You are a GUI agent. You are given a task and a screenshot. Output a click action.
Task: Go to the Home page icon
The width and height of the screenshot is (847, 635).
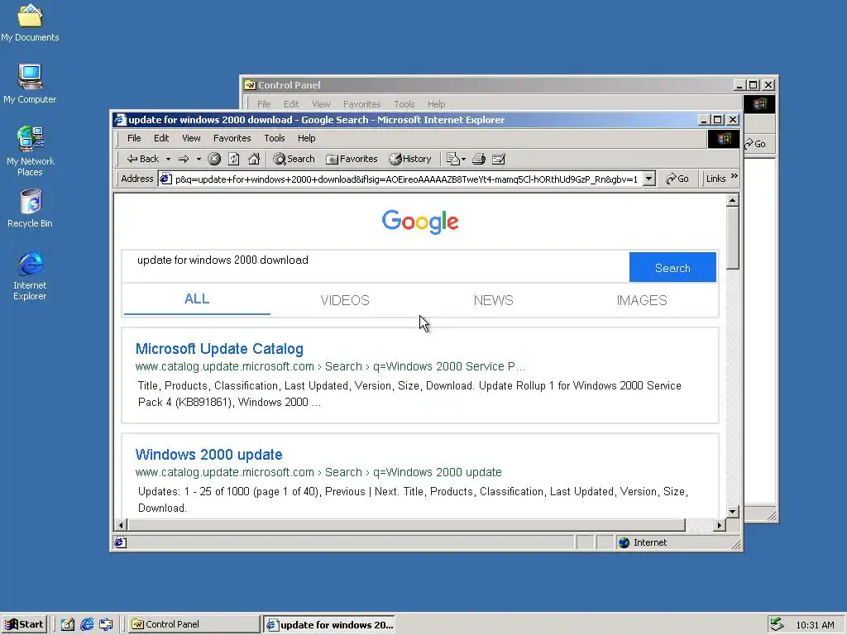[x=254, y=159]
